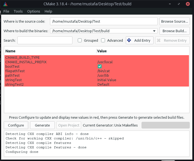The width and height of the screenshot is (194, 161).
Task: Open the File menu
Action: (x=6, y=11)
